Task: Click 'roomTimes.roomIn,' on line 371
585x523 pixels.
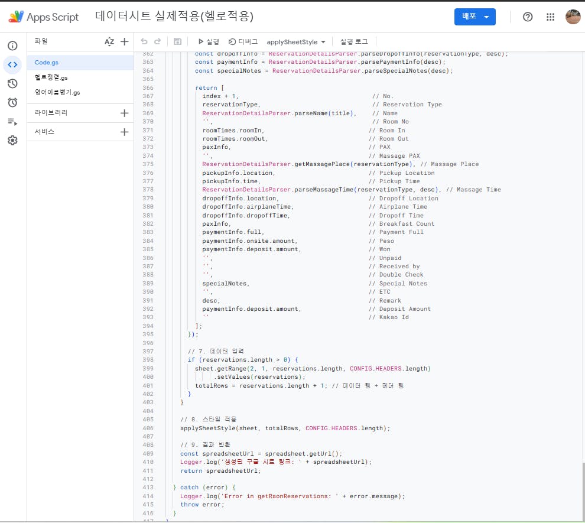Action: 233,130
